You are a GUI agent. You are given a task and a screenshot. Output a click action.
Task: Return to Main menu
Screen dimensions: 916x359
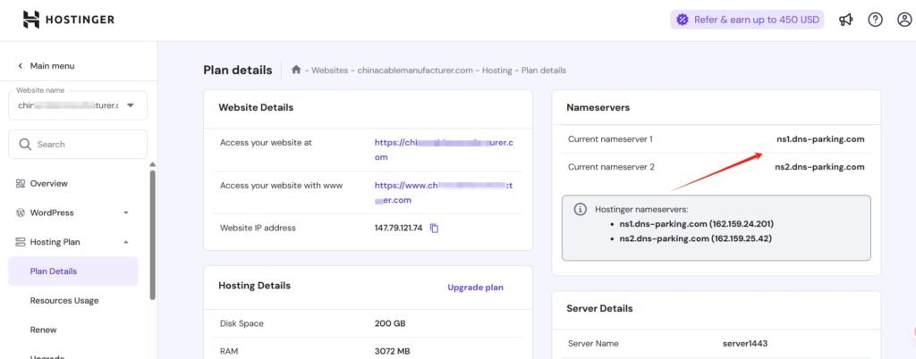coord(52,66)
